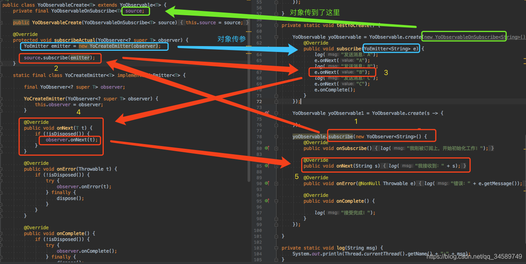Click the 'log(msg: "接受完成！");' statement
This screenshot has height=264, width=526.
tap(345, 212)
